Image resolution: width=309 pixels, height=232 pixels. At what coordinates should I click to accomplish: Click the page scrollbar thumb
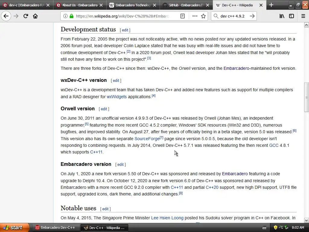[x=307, y=97]
